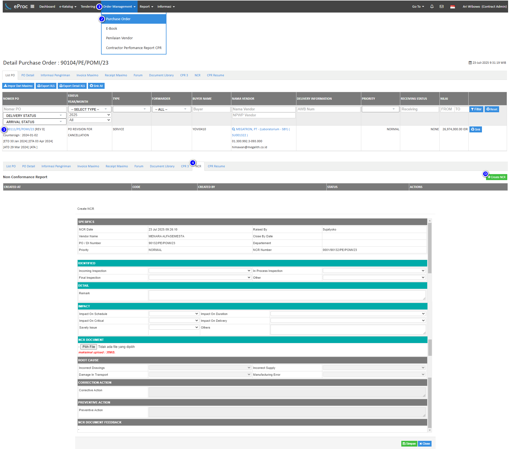Open the mail envelope icon
Screen dimensions: 510x449
pos(442,7)
